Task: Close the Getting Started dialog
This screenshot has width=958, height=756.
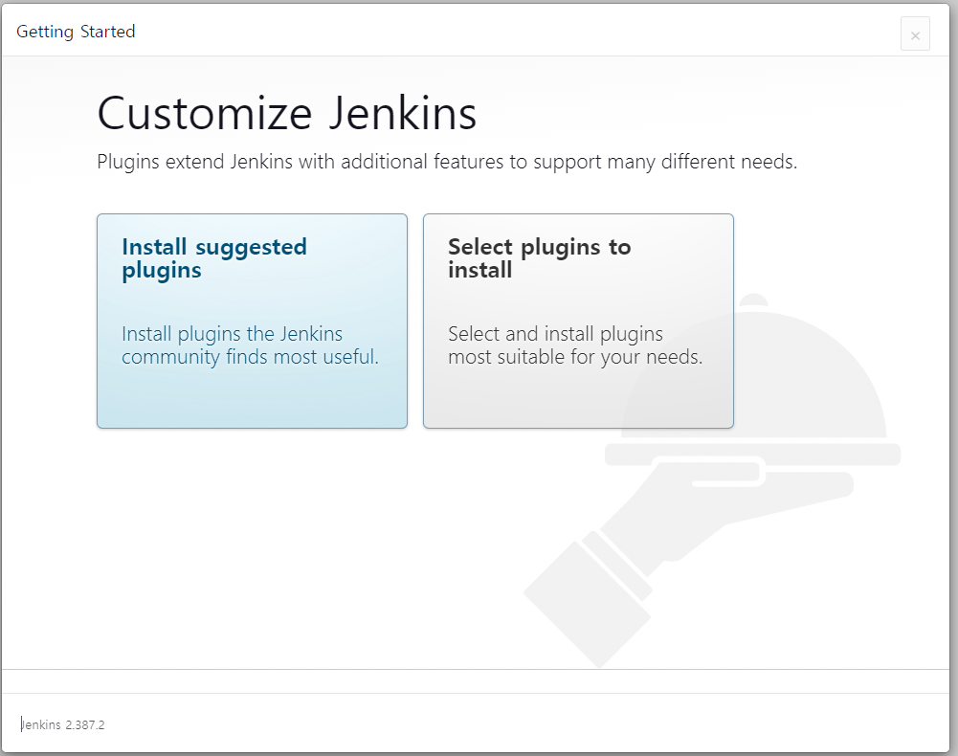Action: [x=915, y=34]
